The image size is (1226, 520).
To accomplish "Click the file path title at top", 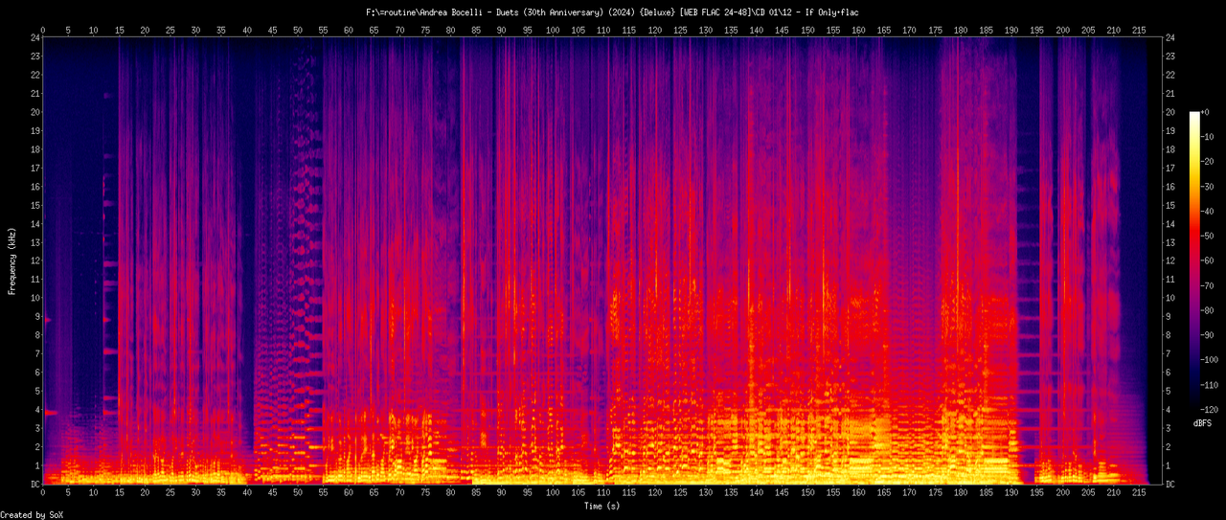I will (613, 11).
